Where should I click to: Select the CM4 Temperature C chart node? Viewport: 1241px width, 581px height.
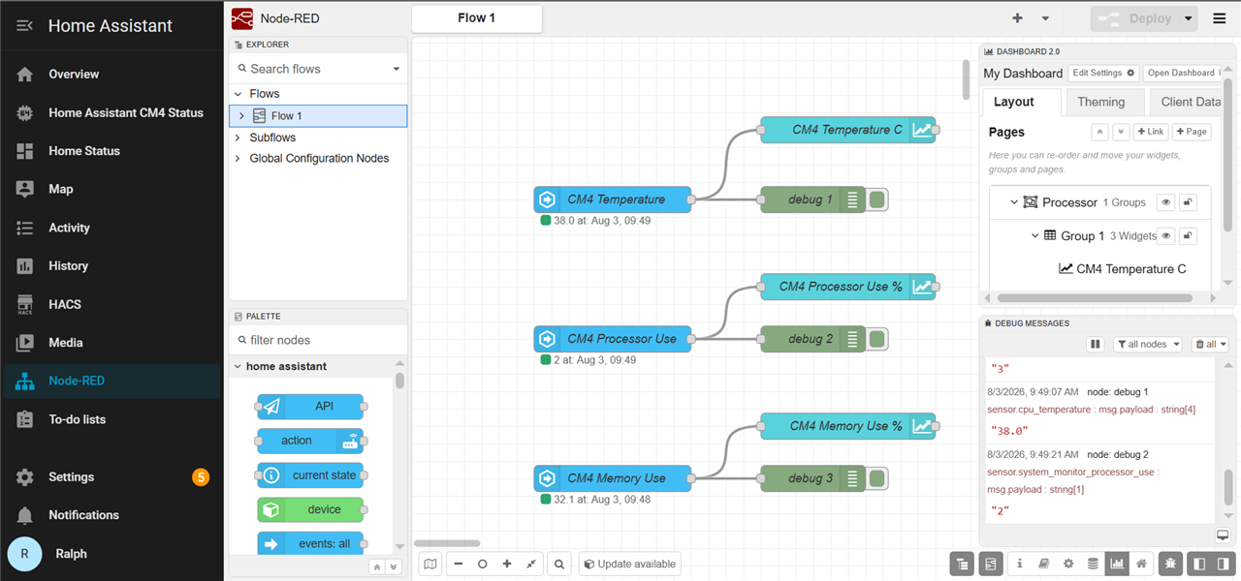coord(847,130)
